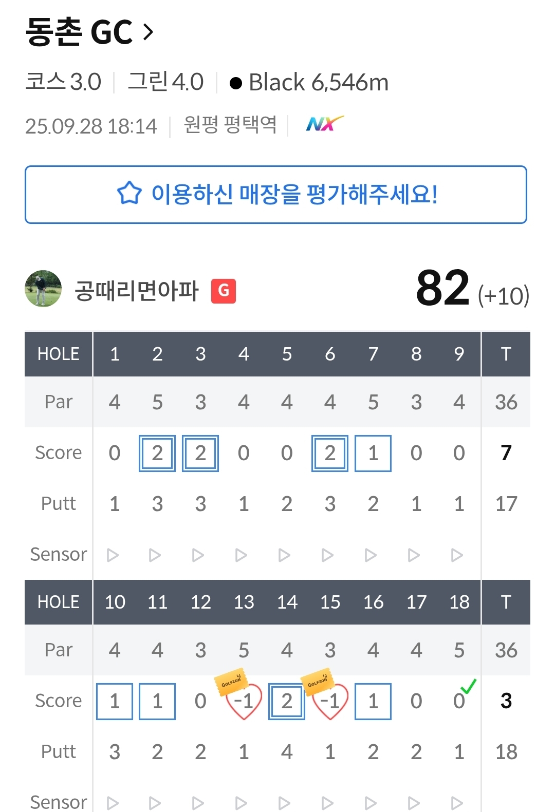The image size is (555, 812).
Task: Open player profile photo thumbnail
Action: 43,289
